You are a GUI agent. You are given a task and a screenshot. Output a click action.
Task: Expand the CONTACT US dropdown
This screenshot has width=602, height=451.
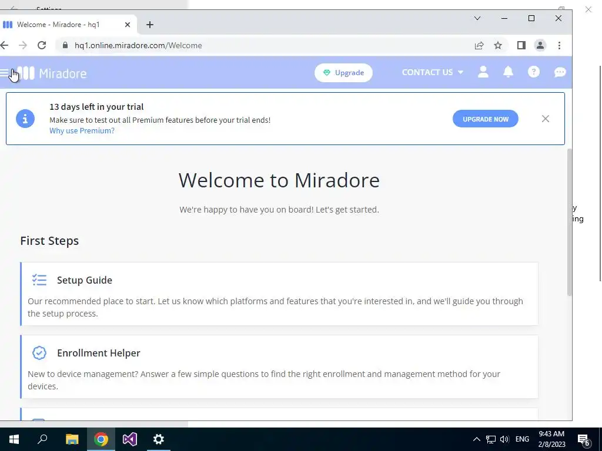(432, 72)
